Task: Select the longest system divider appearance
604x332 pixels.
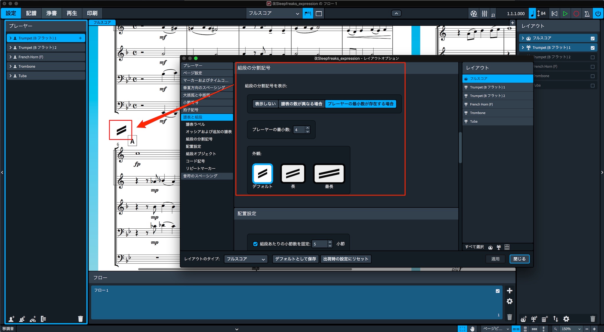Action: [329, 174]
